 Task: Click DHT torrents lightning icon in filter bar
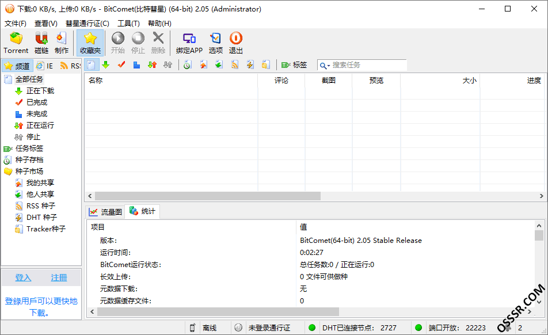250,65
